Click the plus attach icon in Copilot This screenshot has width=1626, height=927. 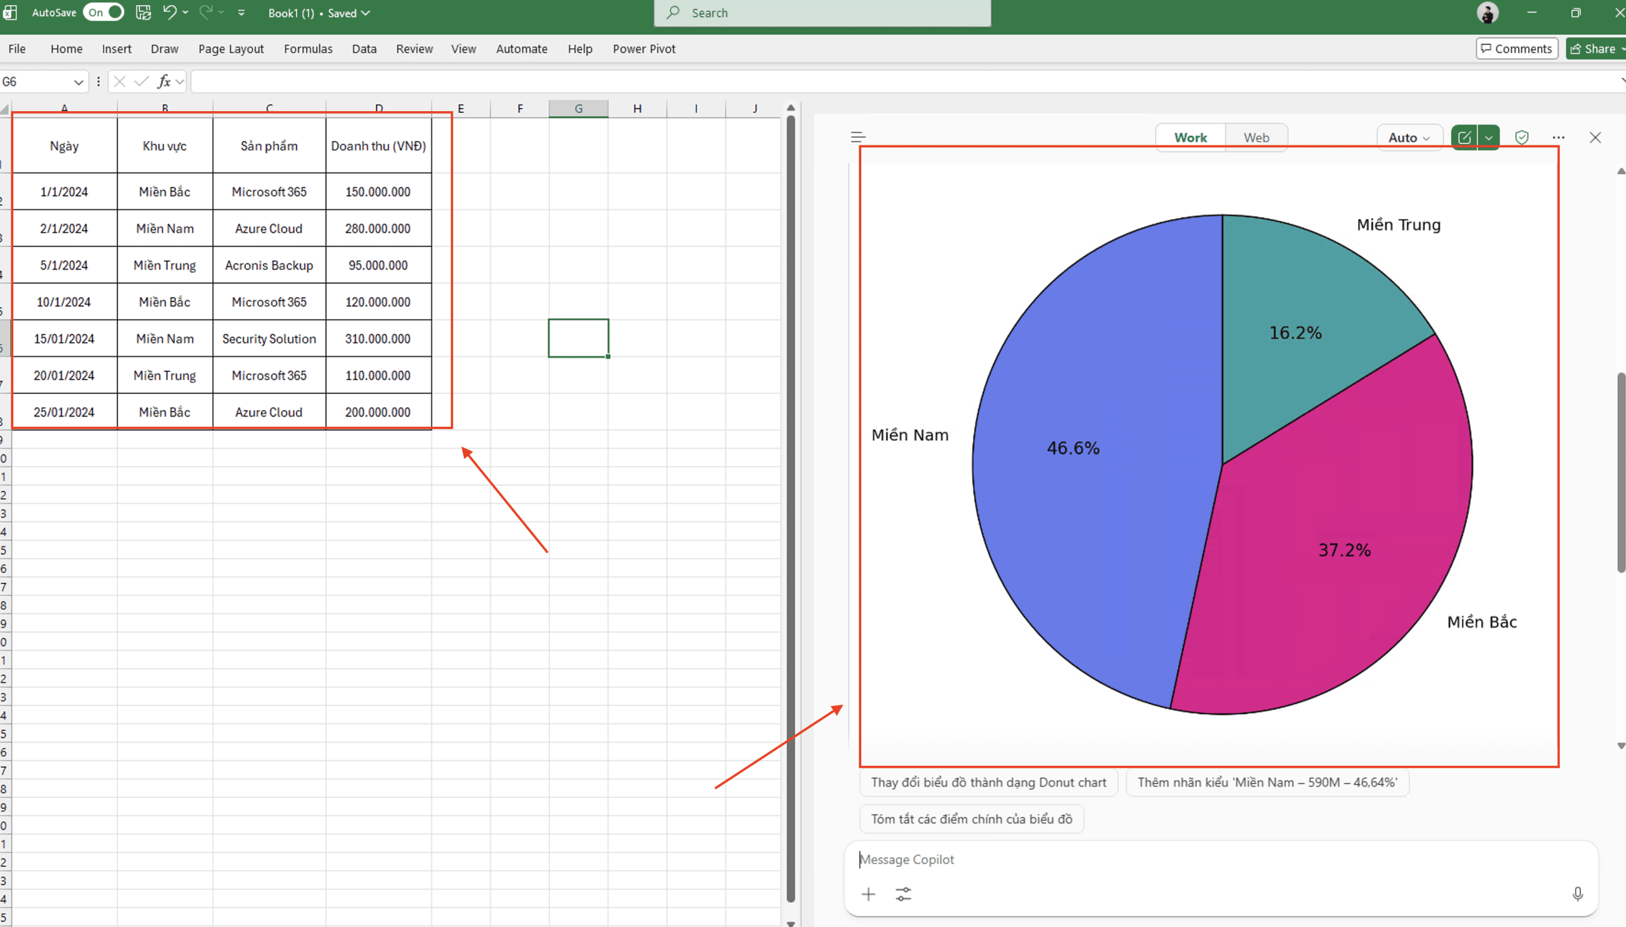(868, 895)
